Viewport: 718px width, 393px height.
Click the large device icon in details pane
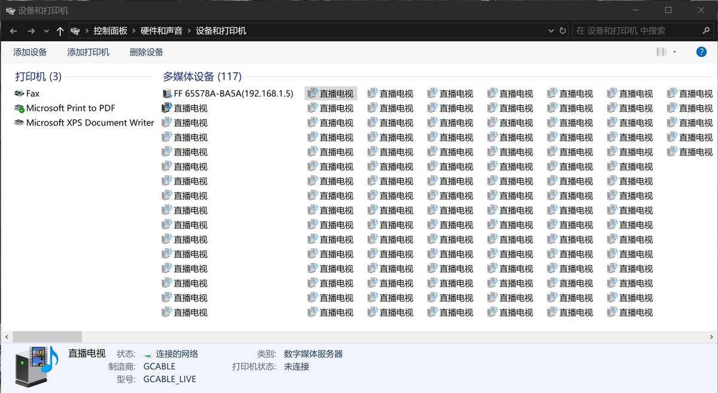tap(38, 367)
